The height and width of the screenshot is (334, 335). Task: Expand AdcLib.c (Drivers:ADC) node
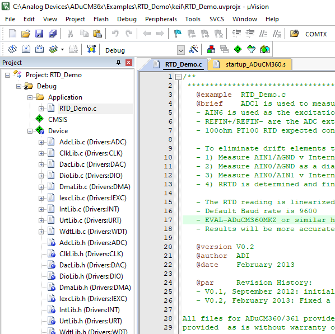pos(41,142)
